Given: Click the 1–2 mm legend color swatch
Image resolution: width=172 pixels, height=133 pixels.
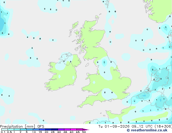Looking at the screenshot, I should (x=17, y=129).
